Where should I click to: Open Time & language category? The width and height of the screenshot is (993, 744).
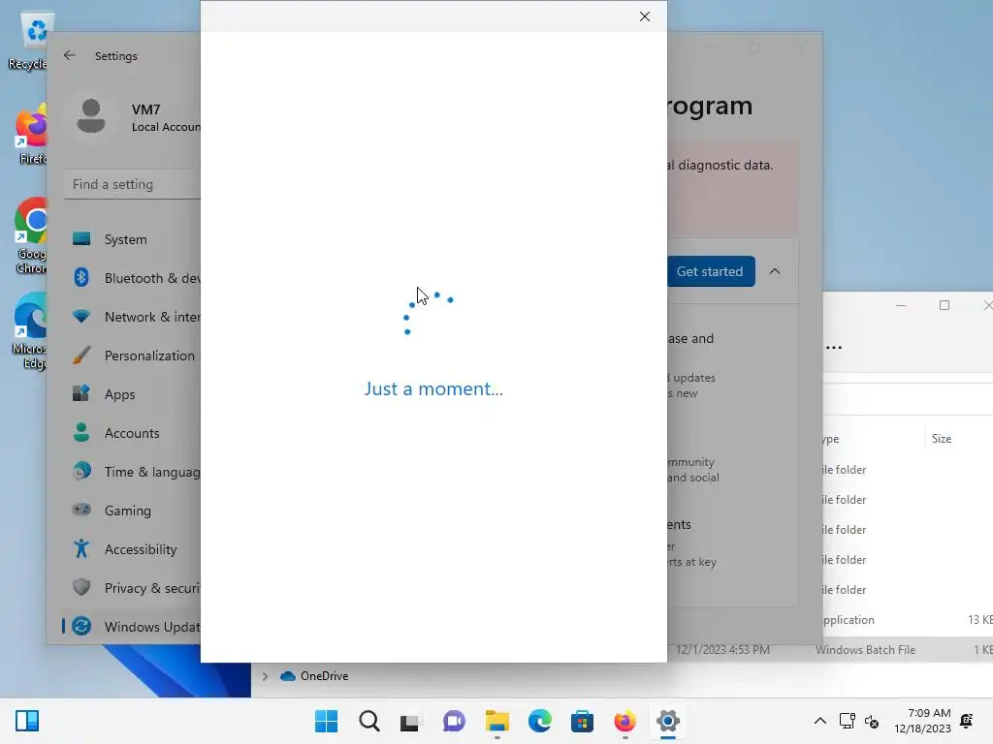[131, 472]
